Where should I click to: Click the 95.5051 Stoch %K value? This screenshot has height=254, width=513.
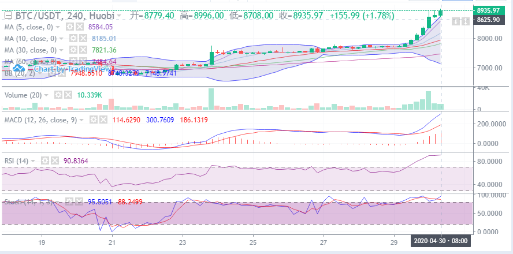point(100,201)
